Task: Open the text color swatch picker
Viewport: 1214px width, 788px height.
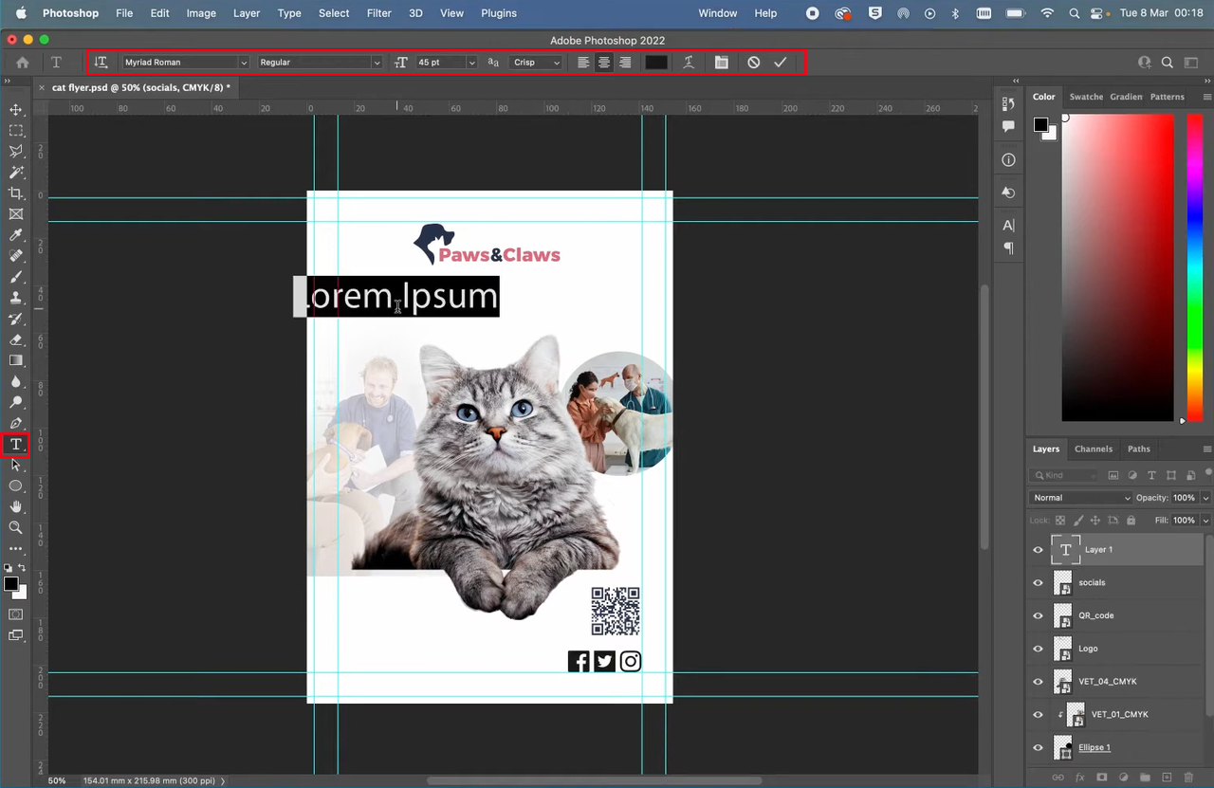Action: 656,62
